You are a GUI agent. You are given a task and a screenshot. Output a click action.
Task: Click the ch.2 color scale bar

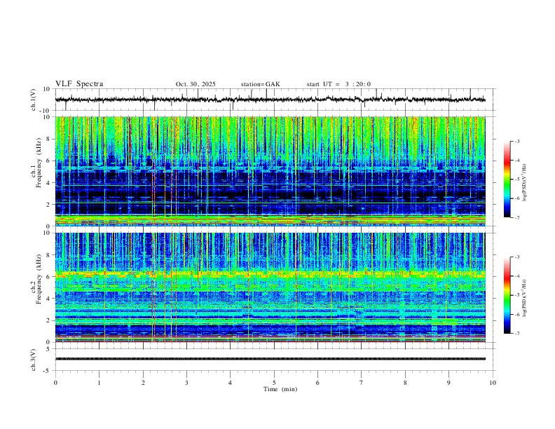(x=507, y=295)
